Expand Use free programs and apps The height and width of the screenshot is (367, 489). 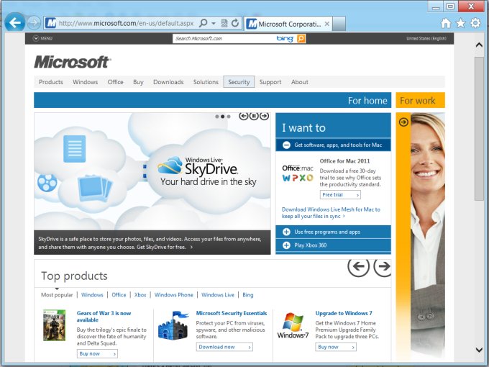tap(333, 232)
